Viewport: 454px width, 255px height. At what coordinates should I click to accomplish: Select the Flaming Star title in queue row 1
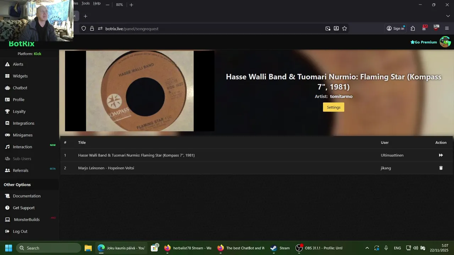pyautogui.click(x=136, y=155)
